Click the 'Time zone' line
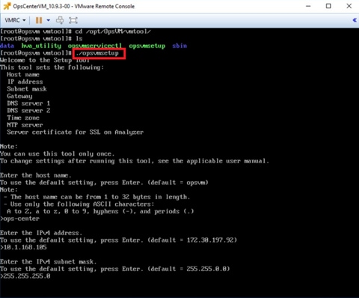Viewport: 359px width, 298px height. point(23,118)
